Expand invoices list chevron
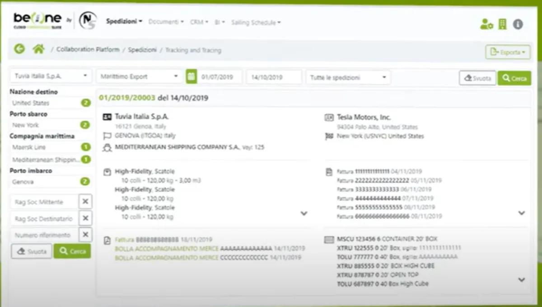 pyautogui.click(x=522, y=213)
